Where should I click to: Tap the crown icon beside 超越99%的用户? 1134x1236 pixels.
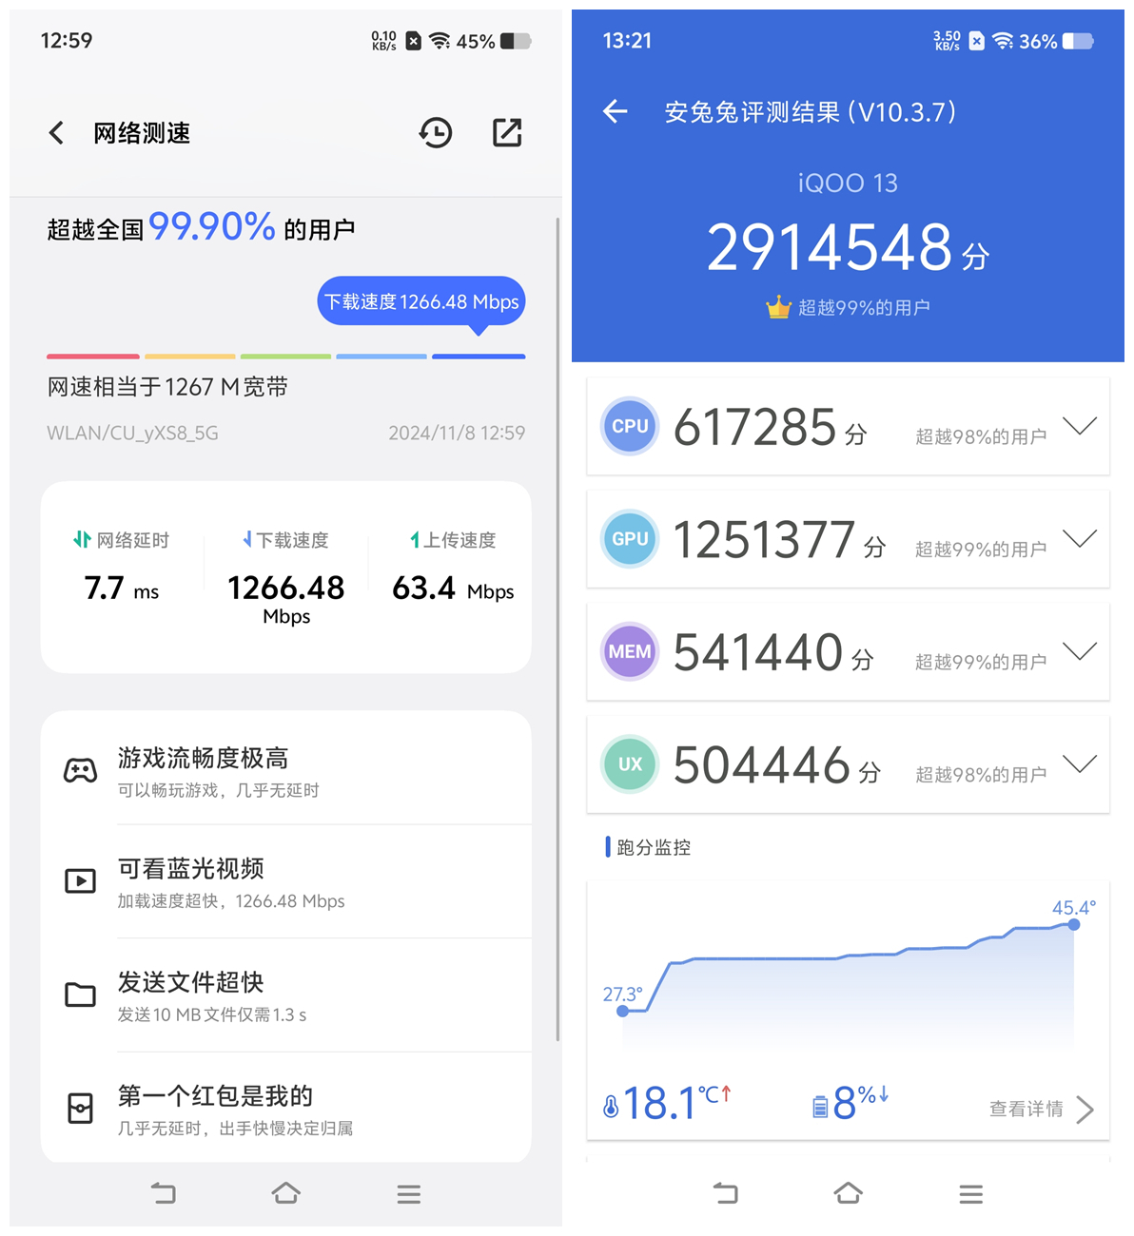click(778, 307)
